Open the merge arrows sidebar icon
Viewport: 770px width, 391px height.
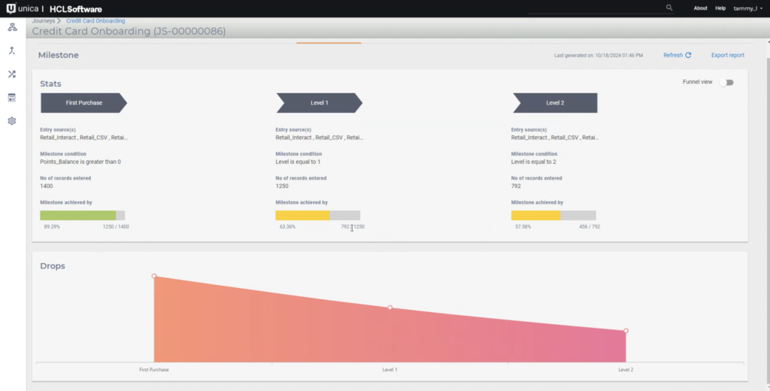click(x=12, y=50)
